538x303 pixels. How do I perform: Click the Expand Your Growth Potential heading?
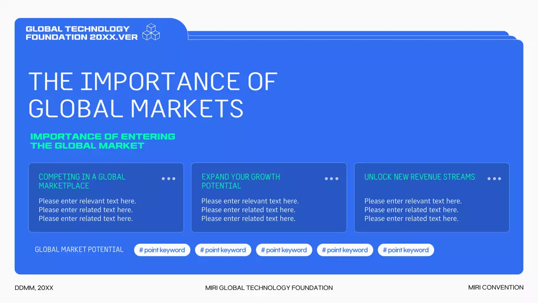pos(240,181)
